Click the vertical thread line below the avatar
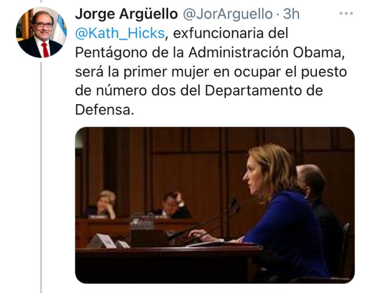371x293 pixels. (x=41, y=177)
